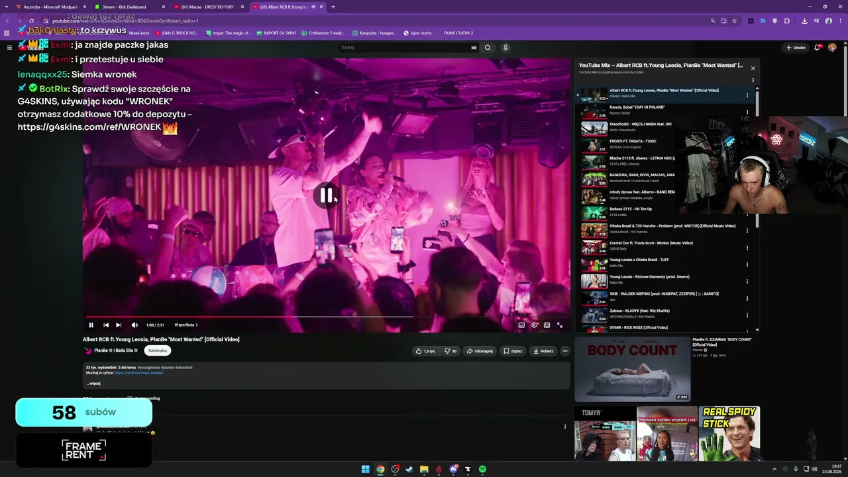Open the 'REAL SPIDY STICK' Shorts thumbnail
The width and height of the screenshot is (848, 477).
pos(729,433)
